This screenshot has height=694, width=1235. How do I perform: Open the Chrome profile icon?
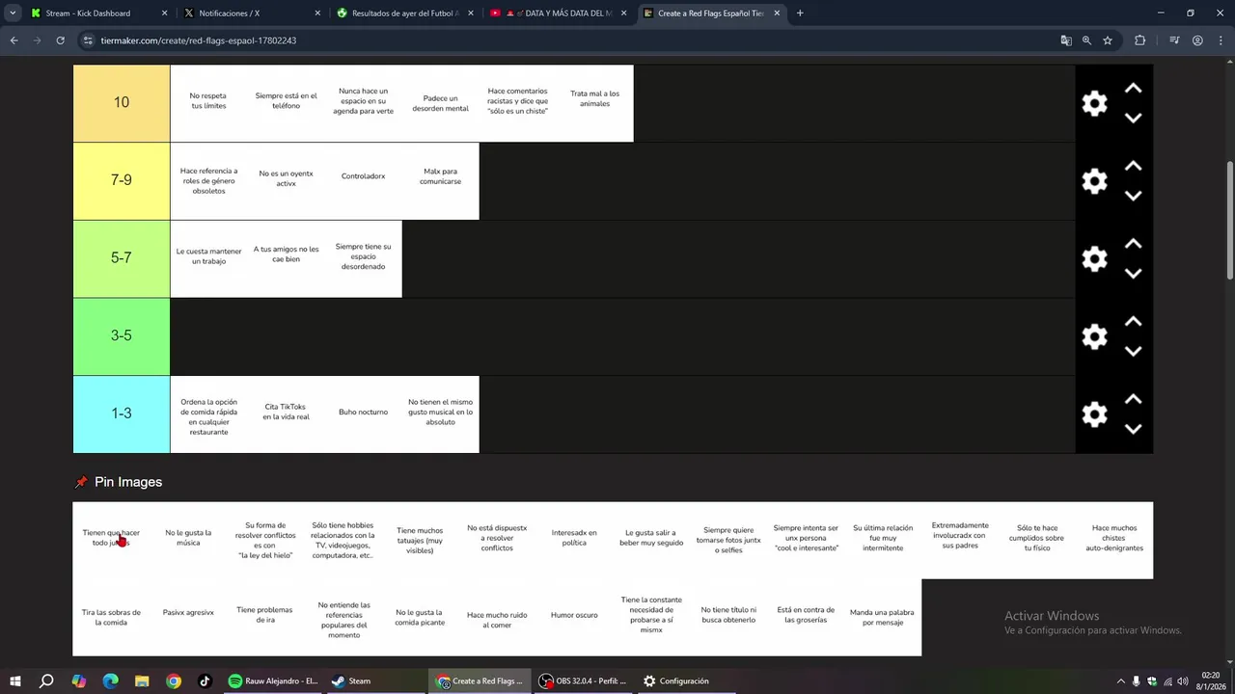pyautogui.click(x=1197, y=40)
